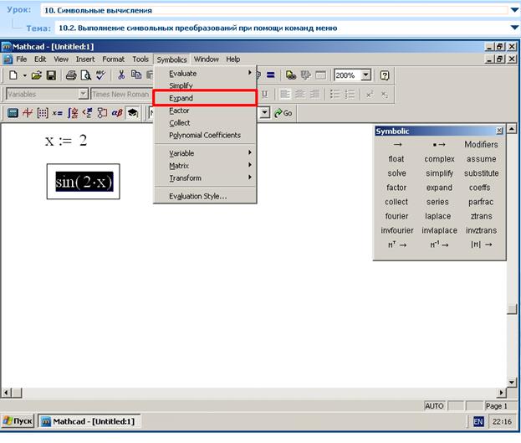
Task: Create a new worksheet with the New icon
Action: tap(13, 75)
